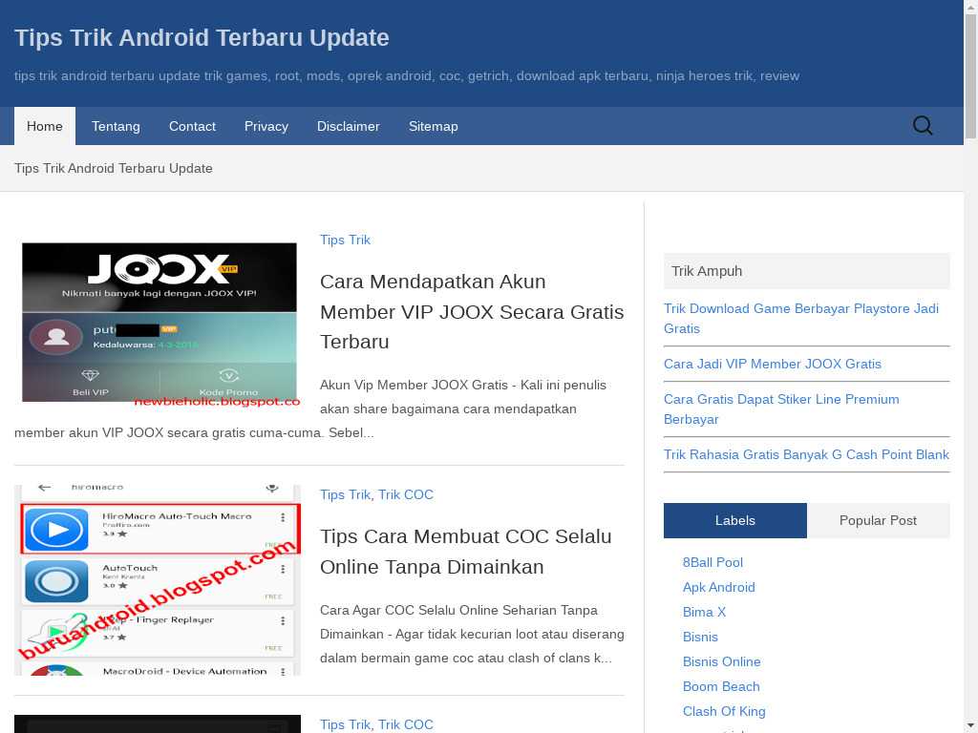Click the Trik Ampuh widget heading
The image size is (978, 733).
[x=806, y=271]
